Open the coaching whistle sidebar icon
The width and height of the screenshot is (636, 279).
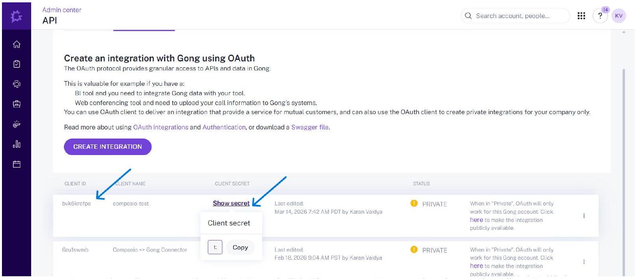(17, 124)
